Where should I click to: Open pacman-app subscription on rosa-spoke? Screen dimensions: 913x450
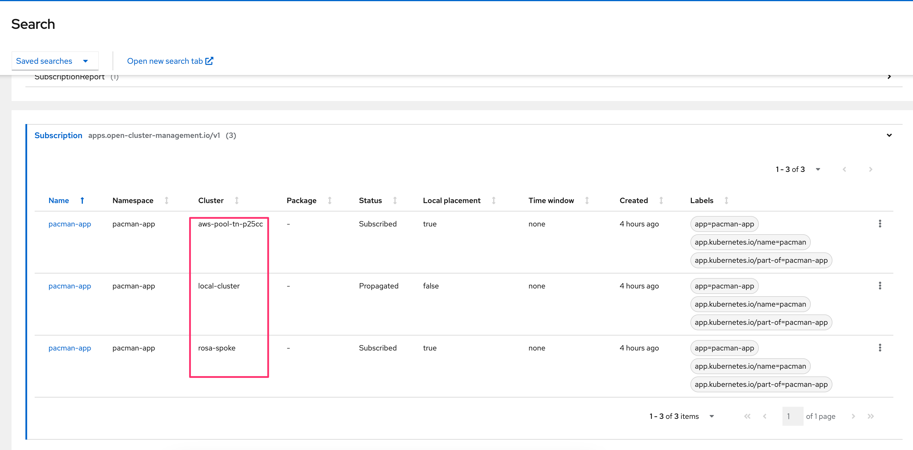(70, 348)
